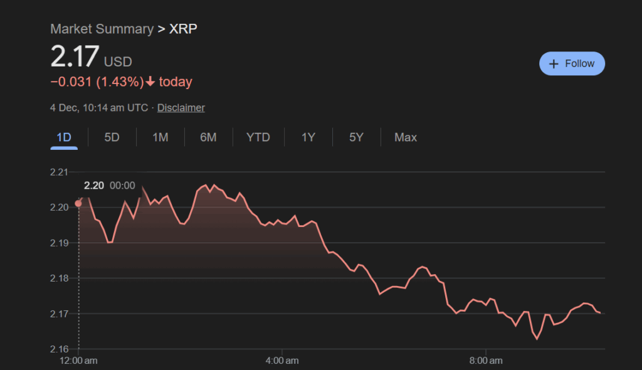Click the 4:00 am axis label

point(282,361)
